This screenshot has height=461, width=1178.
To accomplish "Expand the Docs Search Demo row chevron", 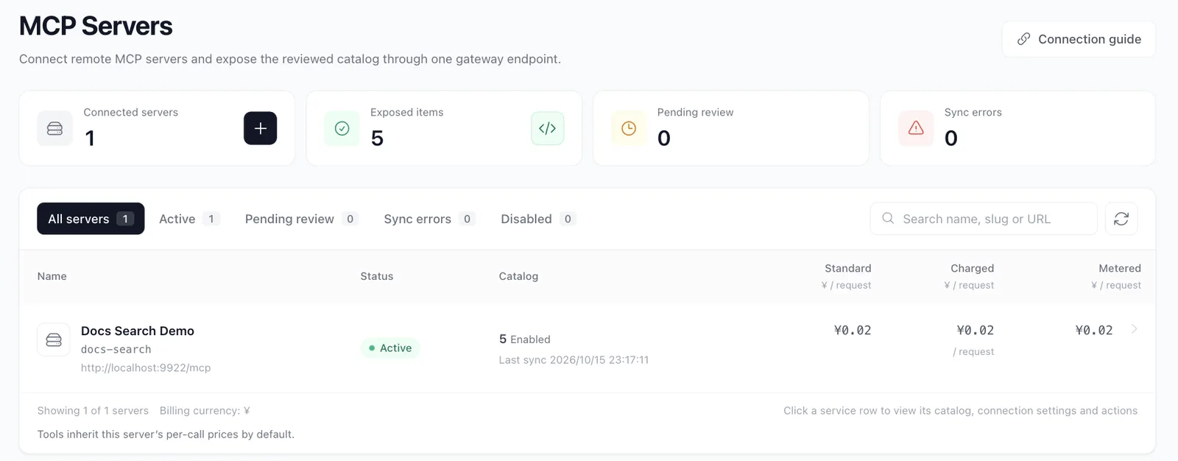I will click(1134, 329).
